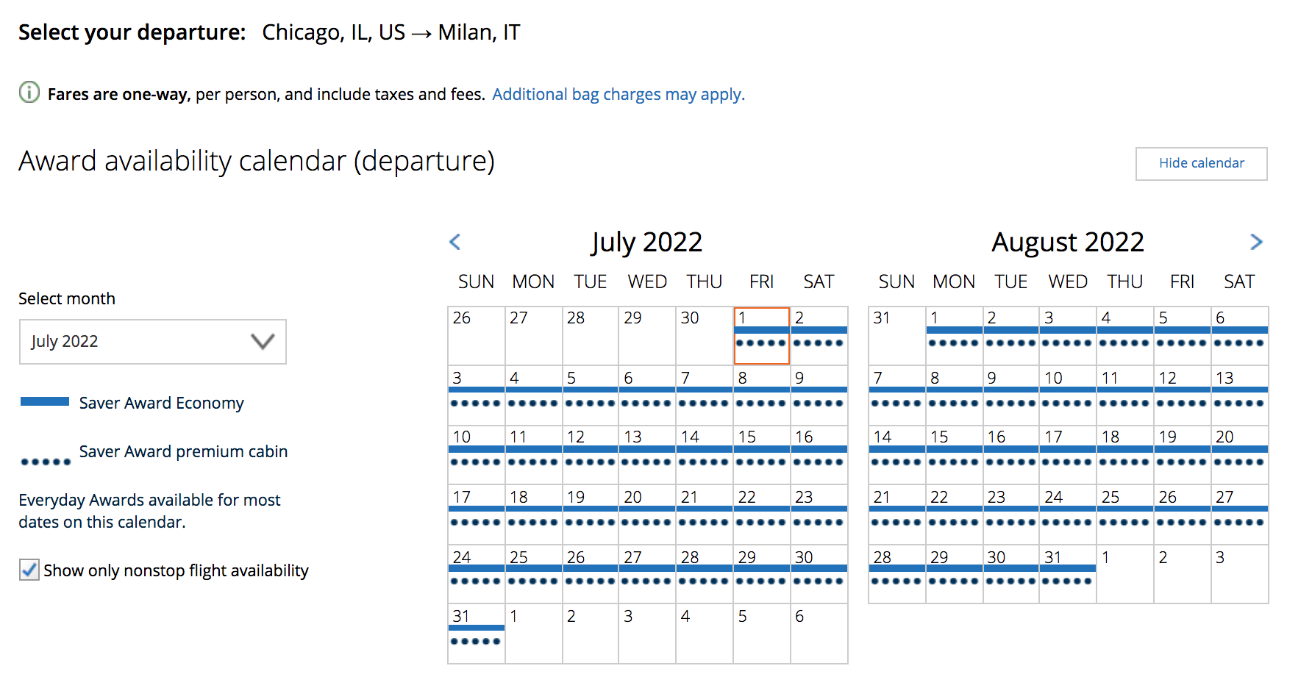This screenshot has height=688, width=1312.
Task: Select July 23 Saturday date cell
Action: (x=819, y=515)
